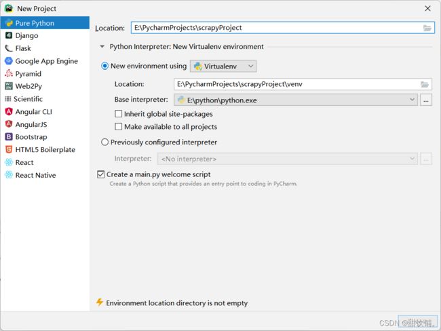Click the project Location path field
441x331 pixels.
(283, 28)
